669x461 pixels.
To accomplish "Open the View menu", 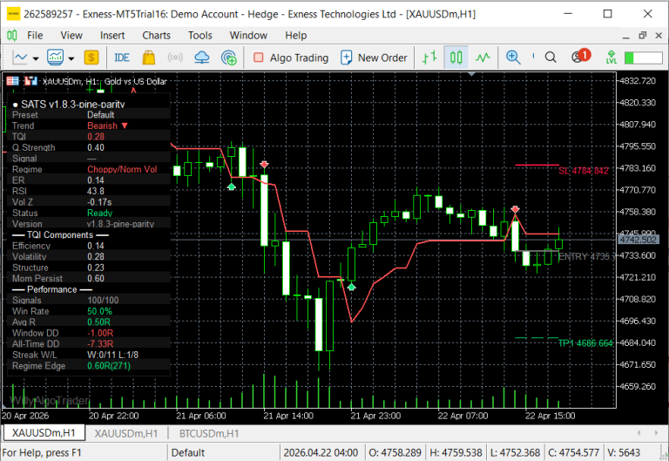I will pyautogui.click(x=71, y=36).
